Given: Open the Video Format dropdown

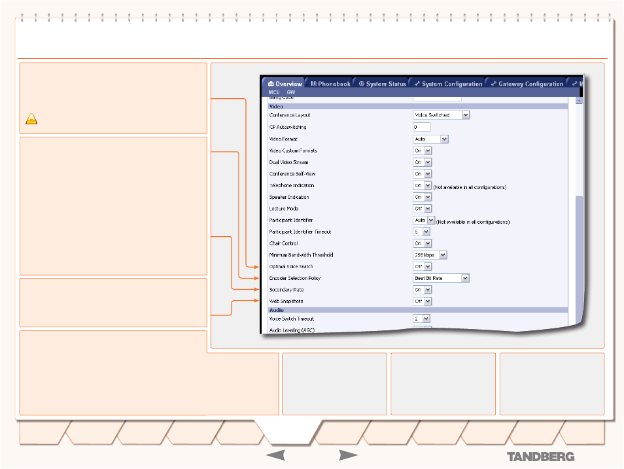Looking at the screenshot, I should pos(430,139).
